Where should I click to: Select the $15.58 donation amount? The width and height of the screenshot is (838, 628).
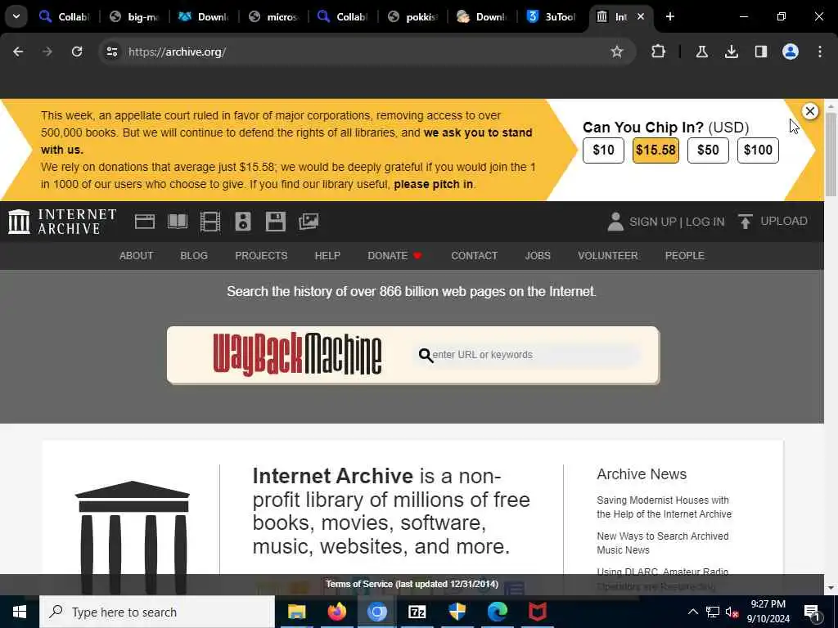click(656, 150)
